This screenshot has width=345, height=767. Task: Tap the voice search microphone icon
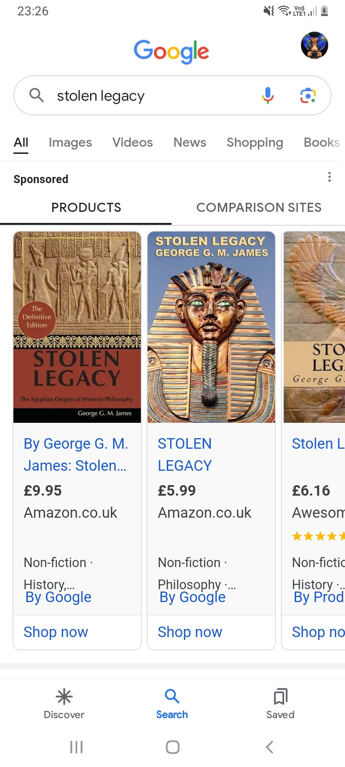pos(268,95)
